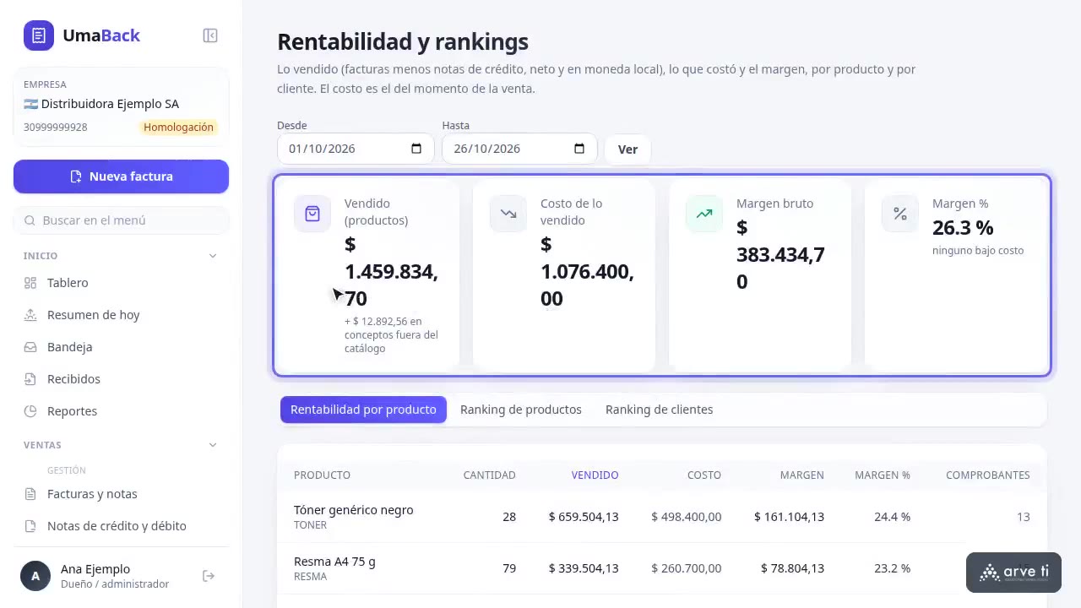Switch to Ranking de productos tab
Image resolution: width=1081 pixels, height=608 pixels.
521,410
